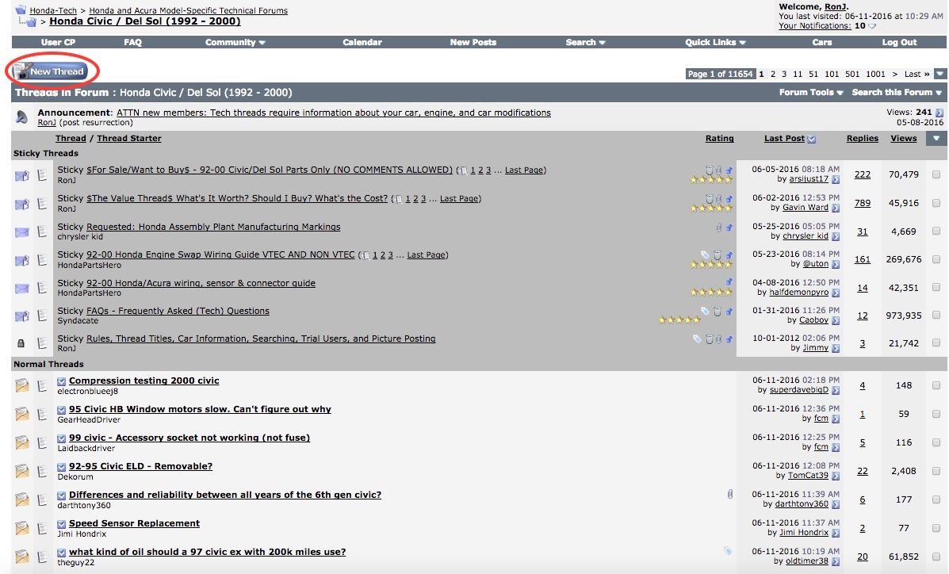This screenshot has height=574, width=949.
Task: Open New Posts in navigation bar
Action: [x=473, y=42]
